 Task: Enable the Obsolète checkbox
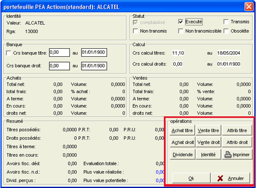(x=226, y=31)
